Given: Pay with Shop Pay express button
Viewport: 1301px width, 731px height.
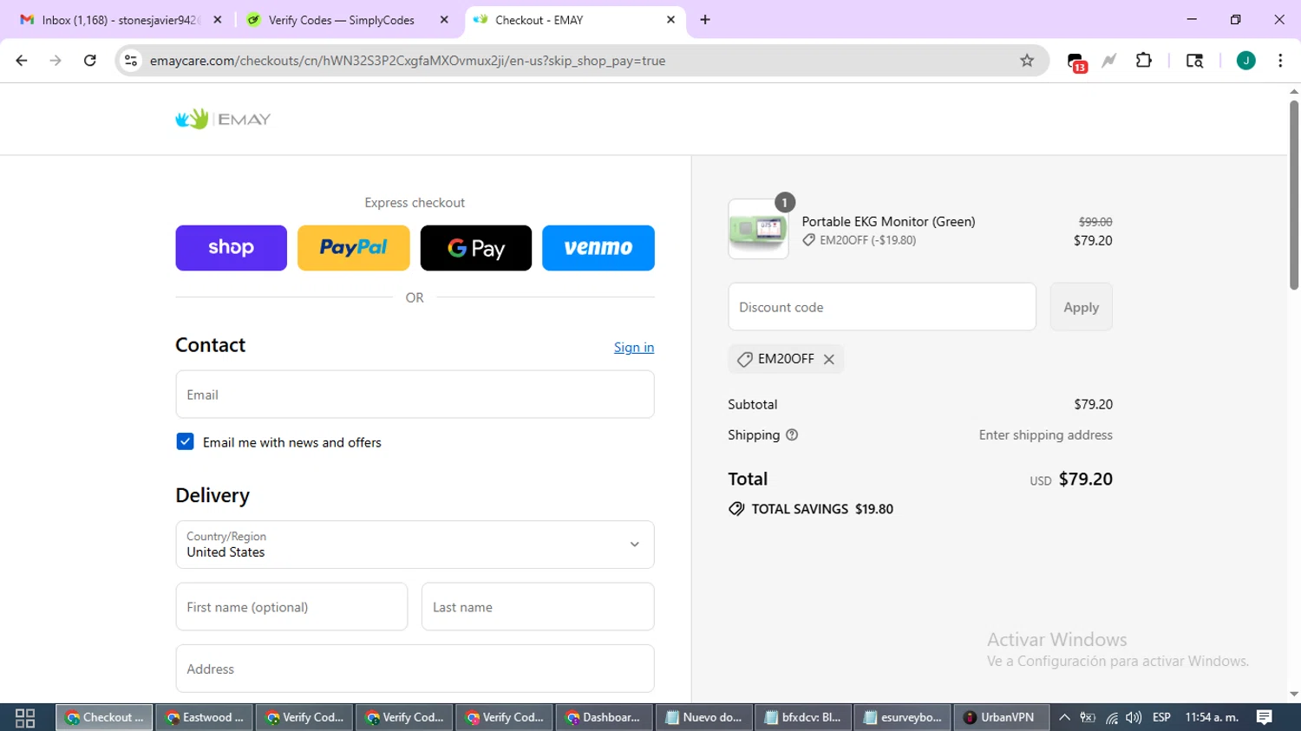Looking at the screenshot, I should coord(231,248).
